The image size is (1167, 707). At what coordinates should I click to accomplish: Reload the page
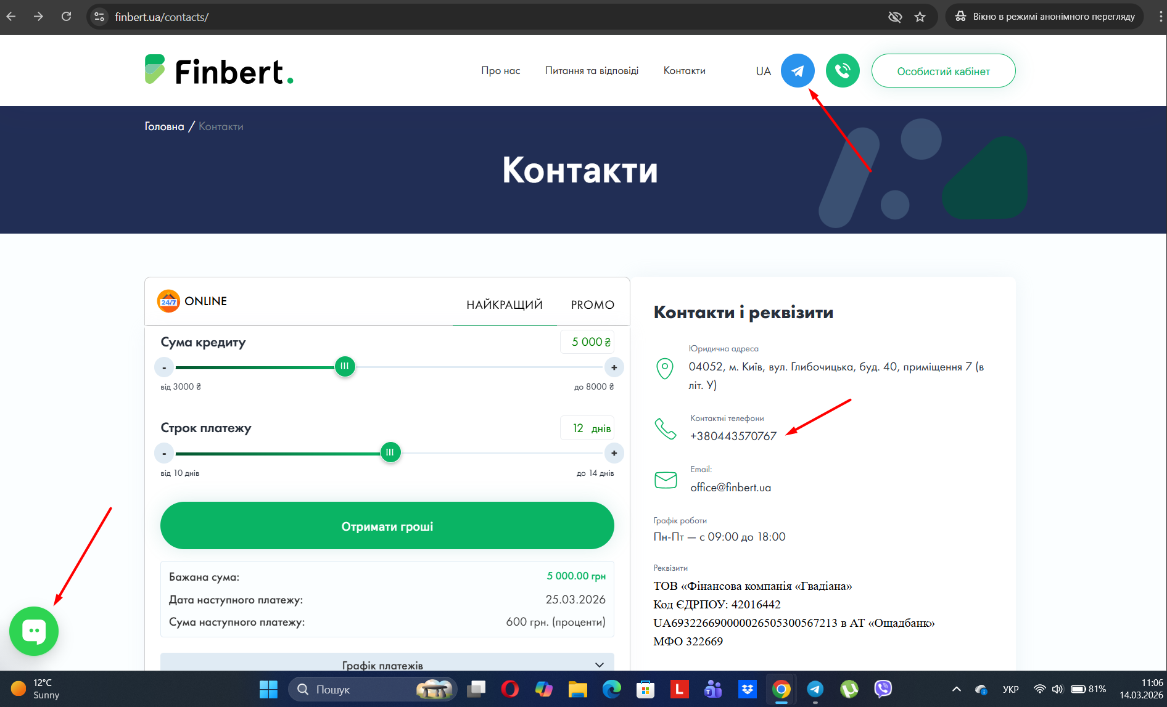66,17
